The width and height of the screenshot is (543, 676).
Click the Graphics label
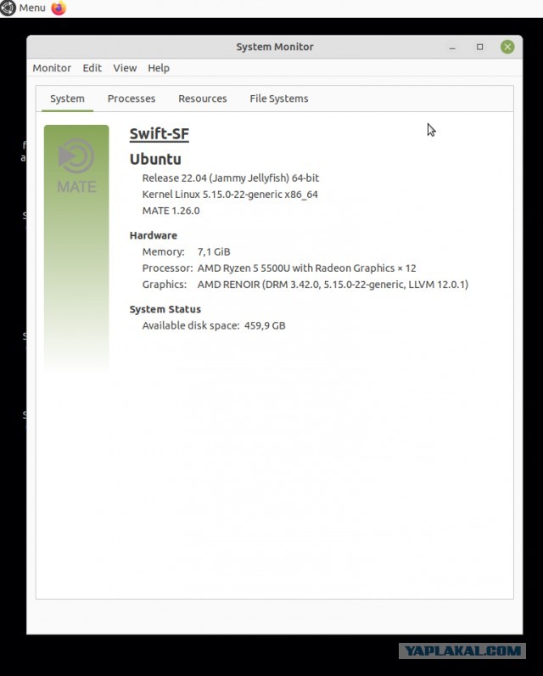coord(165,284)
